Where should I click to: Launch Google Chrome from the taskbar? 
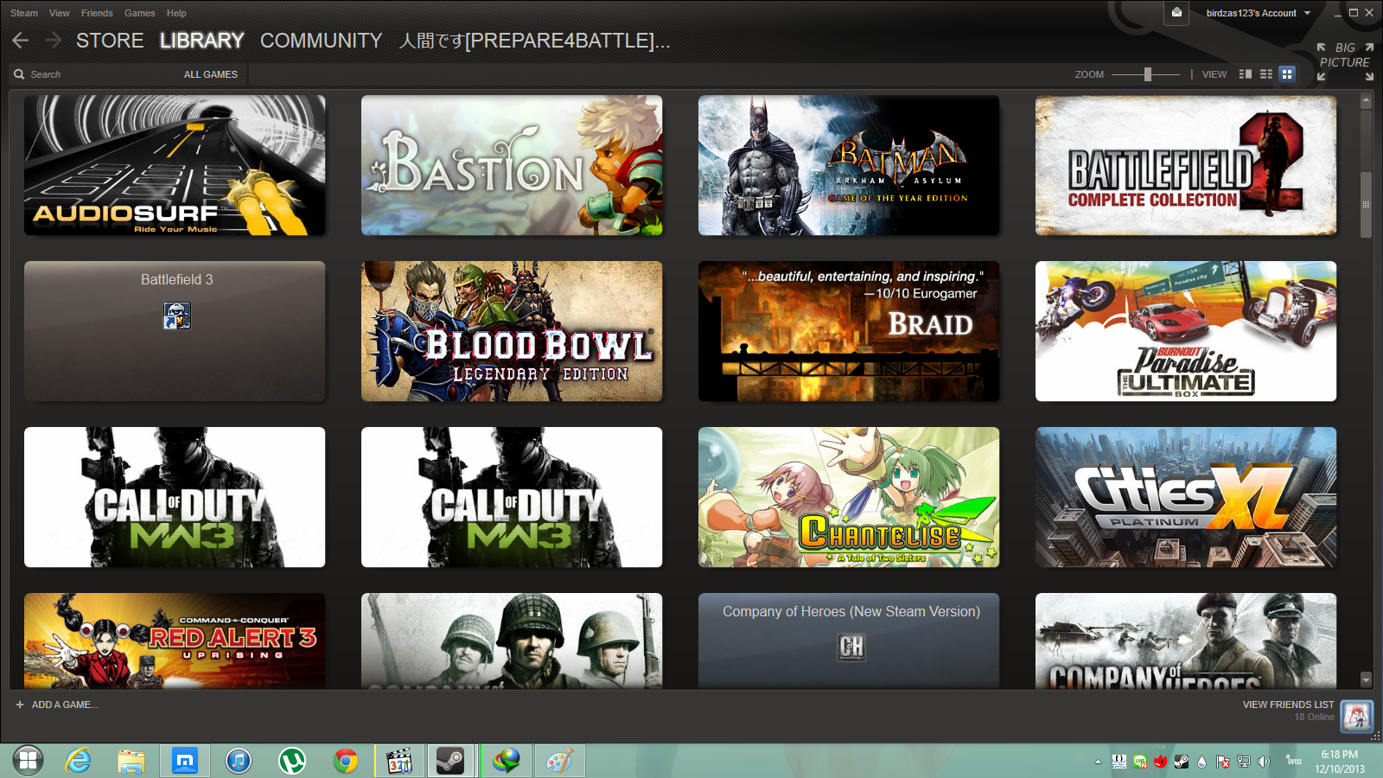(x=346, y=761)
